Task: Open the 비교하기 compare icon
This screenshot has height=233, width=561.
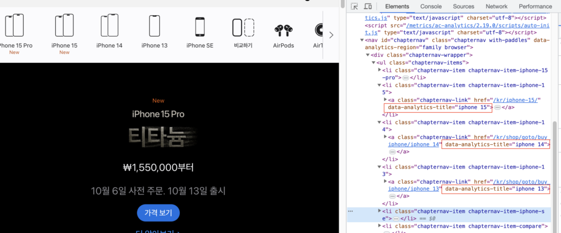Action: (243, 27)
